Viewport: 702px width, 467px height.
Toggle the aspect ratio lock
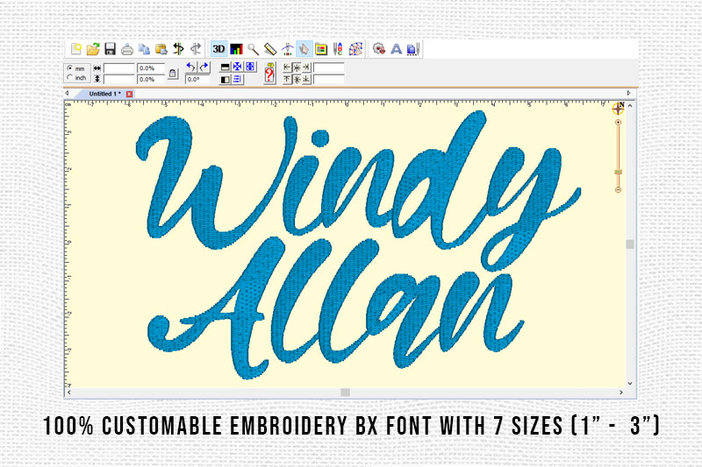pos(173,74)
